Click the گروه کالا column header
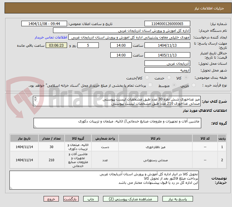The image size is (232, 207). (x=78, y=138)
